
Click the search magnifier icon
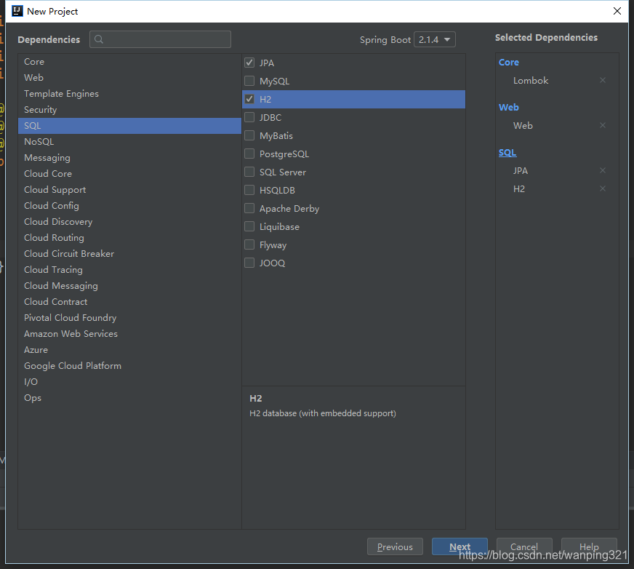(x=99, y=39)
